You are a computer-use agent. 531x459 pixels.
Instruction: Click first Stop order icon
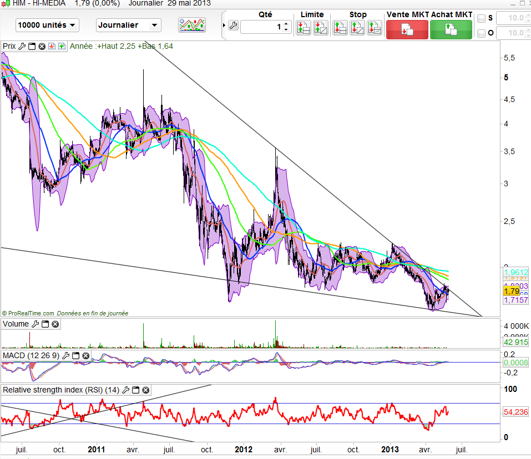coord(340,27)
